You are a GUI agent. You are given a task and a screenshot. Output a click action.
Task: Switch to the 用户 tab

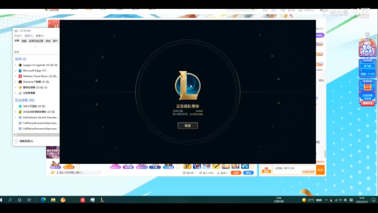point(55,41)
